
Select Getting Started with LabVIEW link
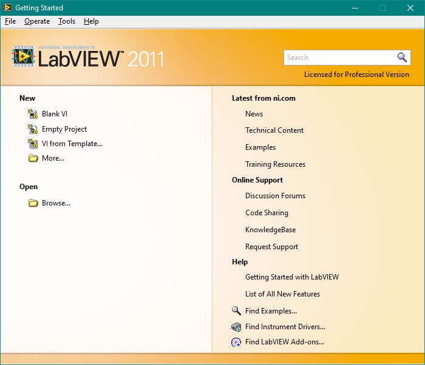292,277
